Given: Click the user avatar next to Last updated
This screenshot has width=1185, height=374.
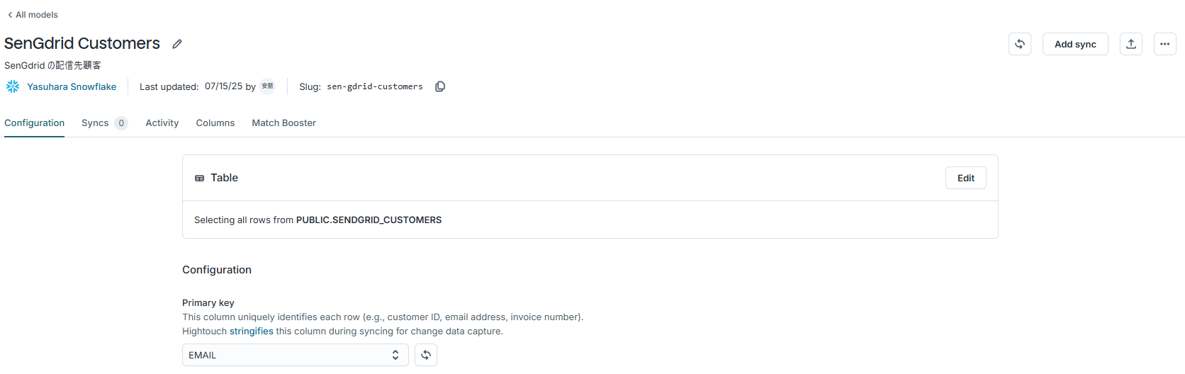Looking at the screenshot, I should 267,86.
